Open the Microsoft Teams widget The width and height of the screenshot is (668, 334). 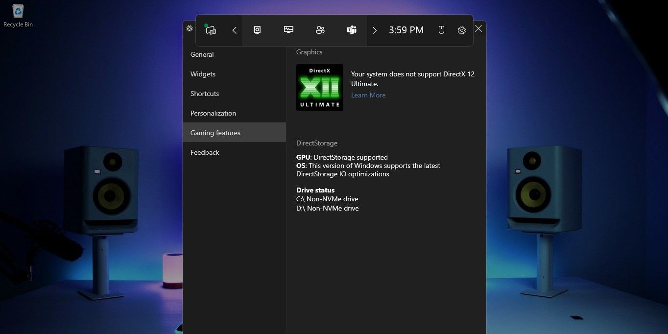pyautogui.click(x=352, y=30)
